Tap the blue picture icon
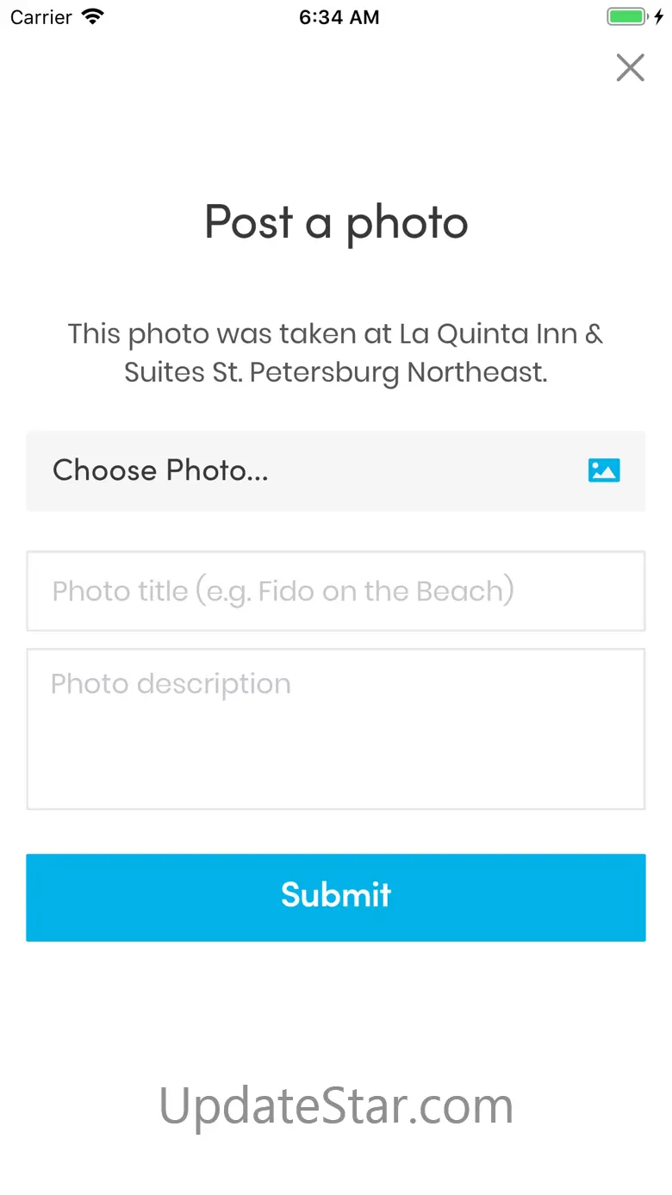This screenshot has width=672, height=1195. pos(604,470)
